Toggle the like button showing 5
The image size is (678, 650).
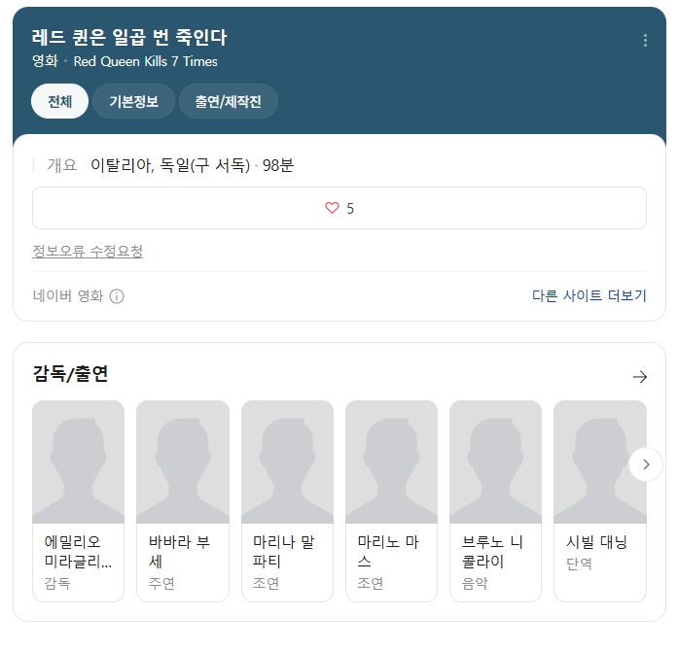(339, 208)
